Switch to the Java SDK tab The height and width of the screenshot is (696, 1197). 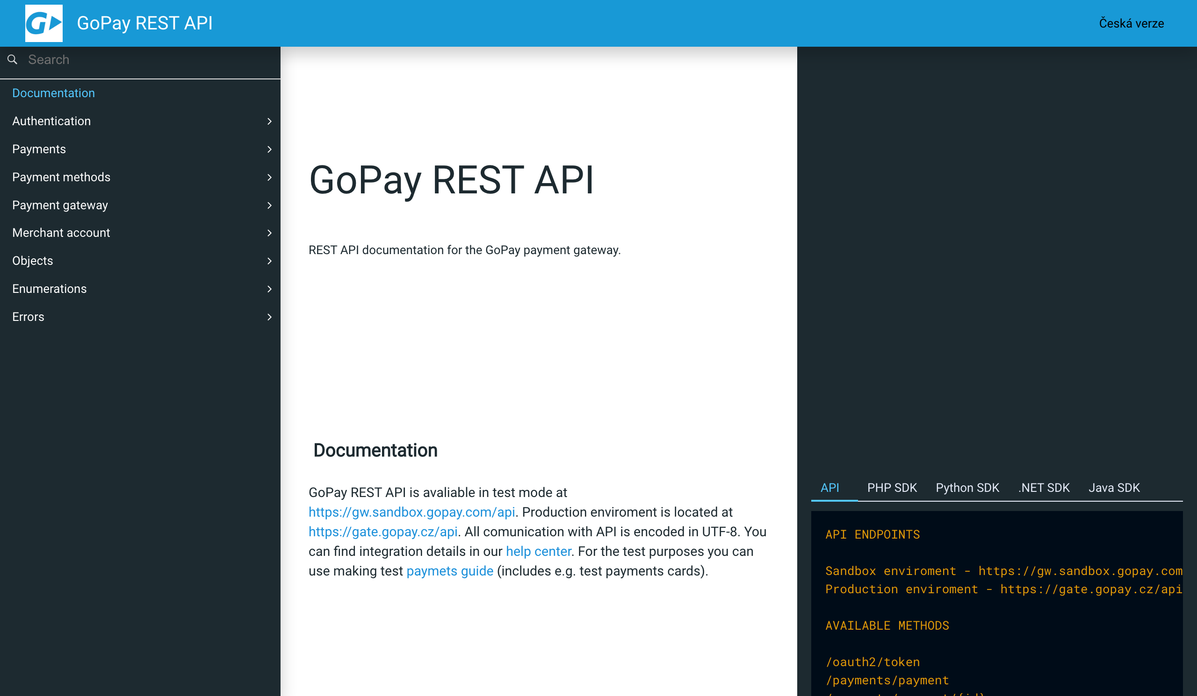tap(1114, 488)
